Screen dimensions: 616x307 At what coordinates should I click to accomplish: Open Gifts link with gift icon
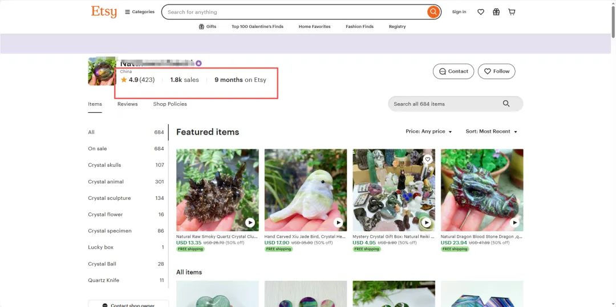coord(208,27)
